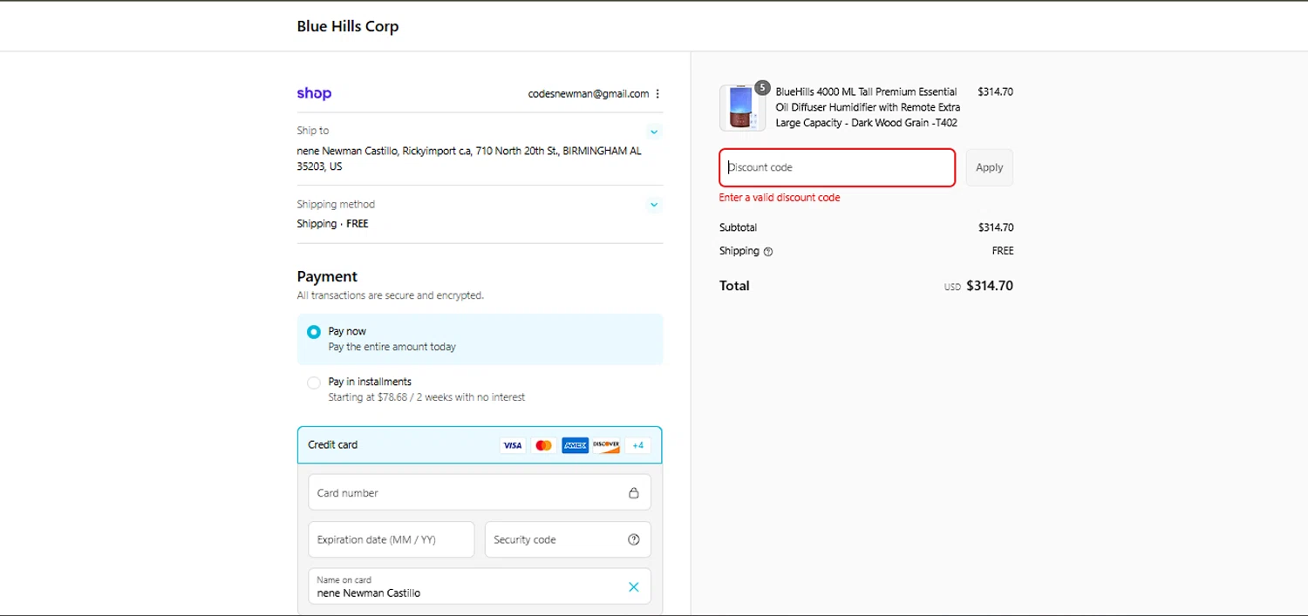Screen dimensions: 1308x616
Task: Expand the Ship to address chevron
Action: [655, 132]
